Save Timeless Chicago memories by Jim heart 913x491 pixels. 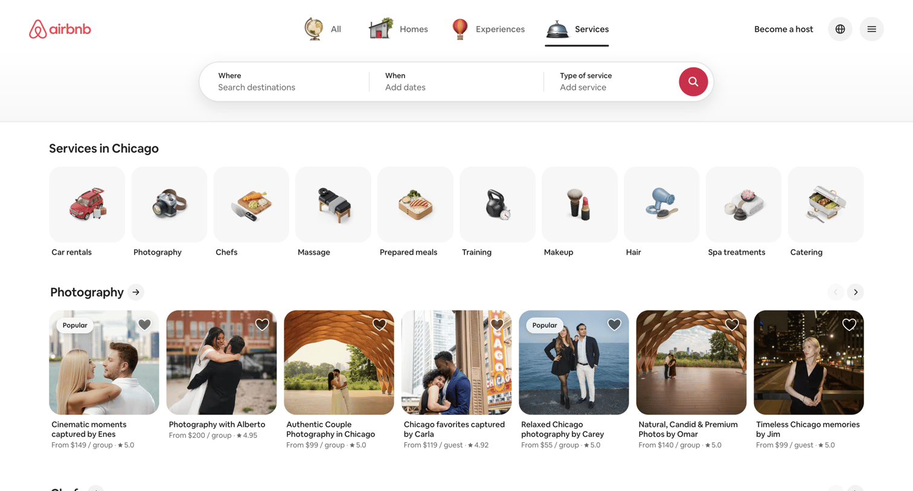(849, 325)
